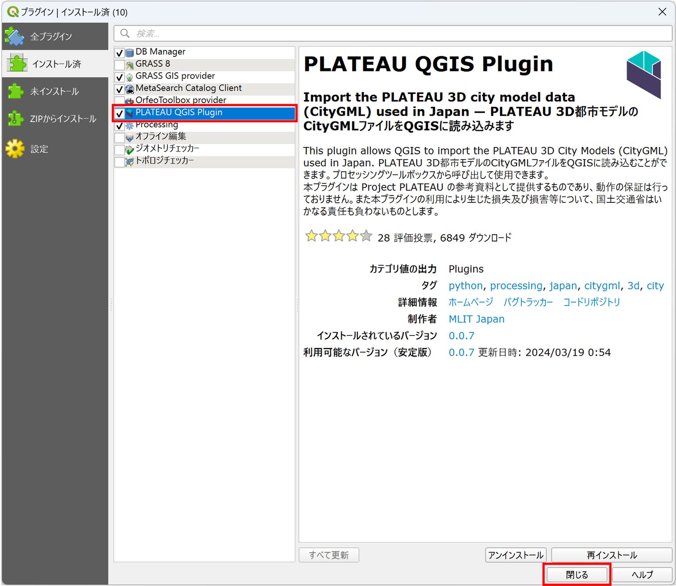
Task: Focus the plugin search field
Action: (393, 33)
